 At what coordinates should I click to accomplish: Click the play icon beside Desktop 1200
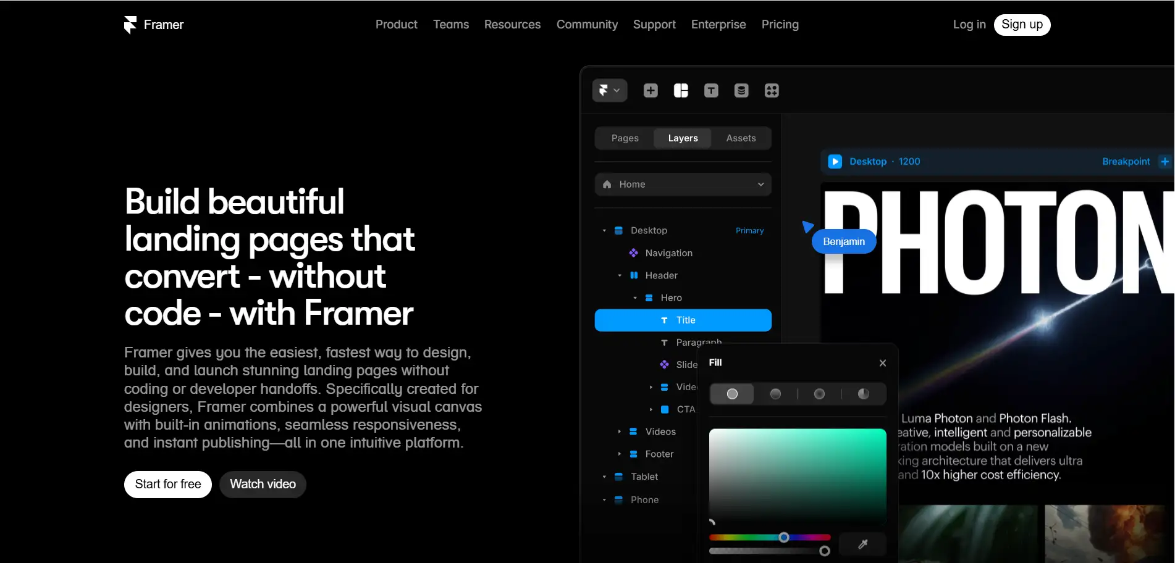(x=835, y=161)
